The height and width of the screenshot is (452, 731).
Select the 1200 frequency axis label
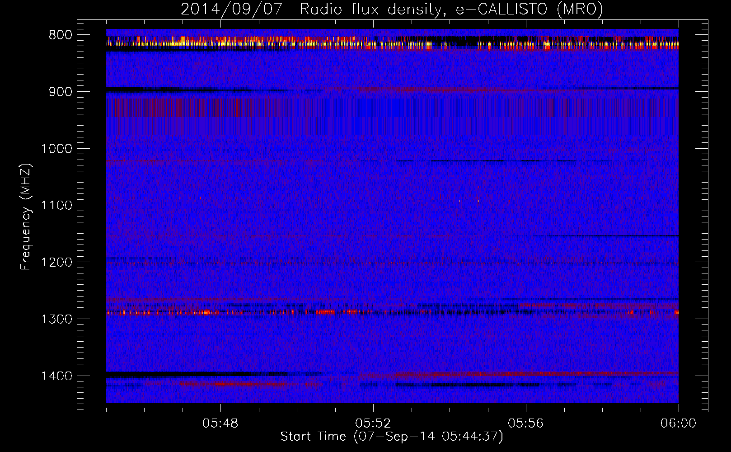click(56, 263)
